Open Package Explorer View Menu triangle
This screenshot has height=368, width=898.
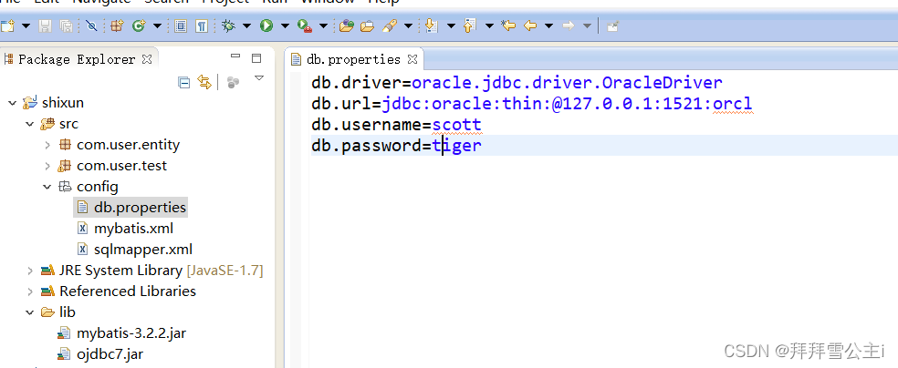259,80
